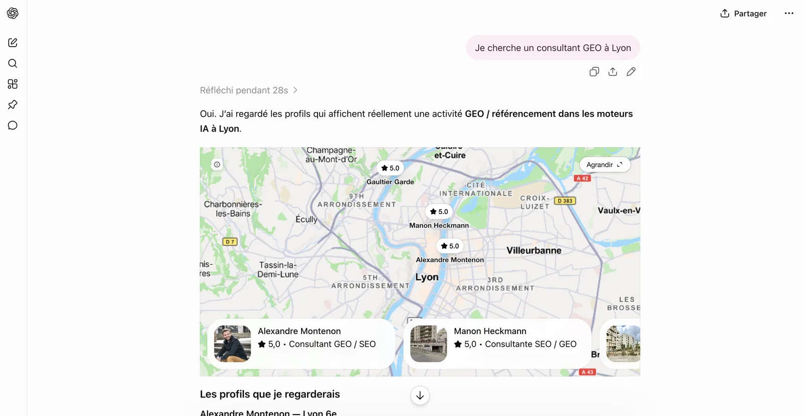Edit the user message with pencil icon
This screenshot has width=804, height=416.
[x=631, y=72]
